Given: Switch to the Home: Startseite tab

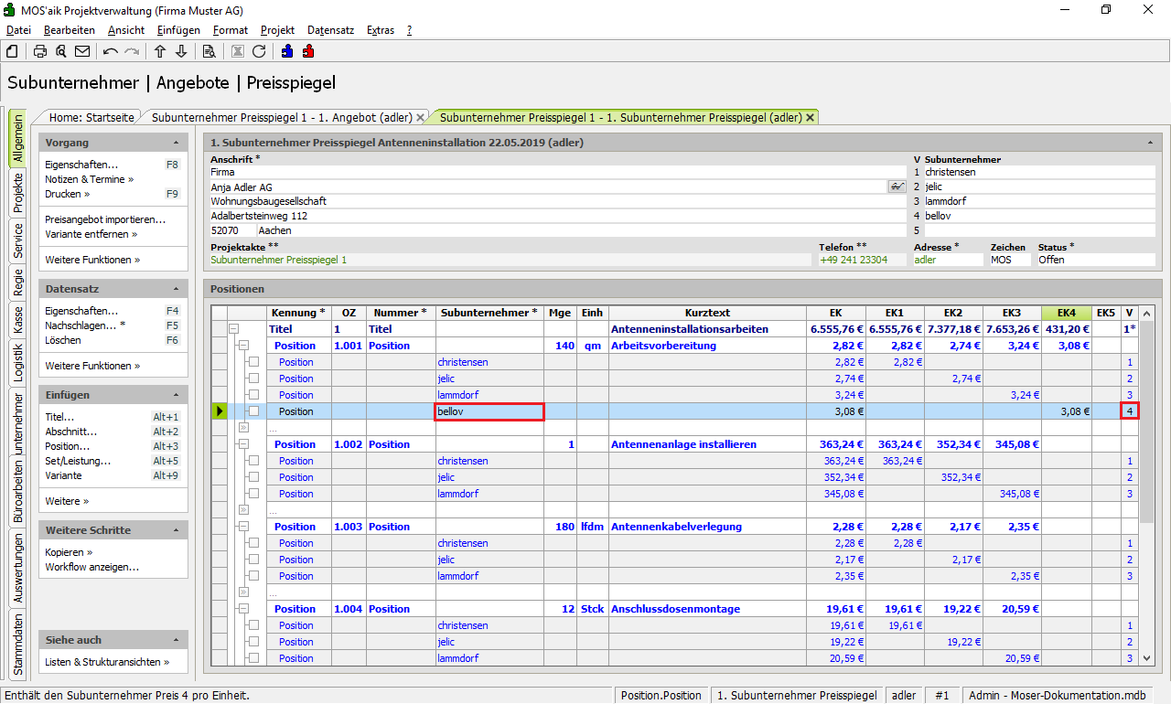Looking at the screenshot, I should pos(91,117).
